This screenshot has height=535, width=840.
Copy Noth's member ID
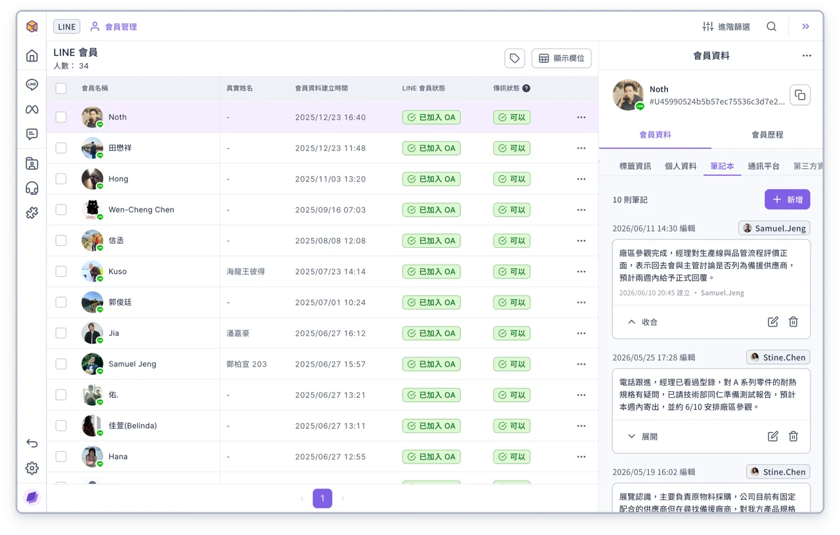point(800,95)
